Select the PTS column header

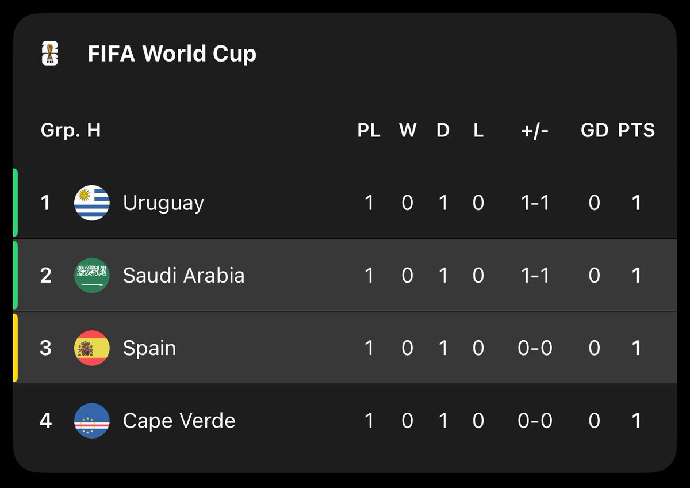click(x=637, y=130)
